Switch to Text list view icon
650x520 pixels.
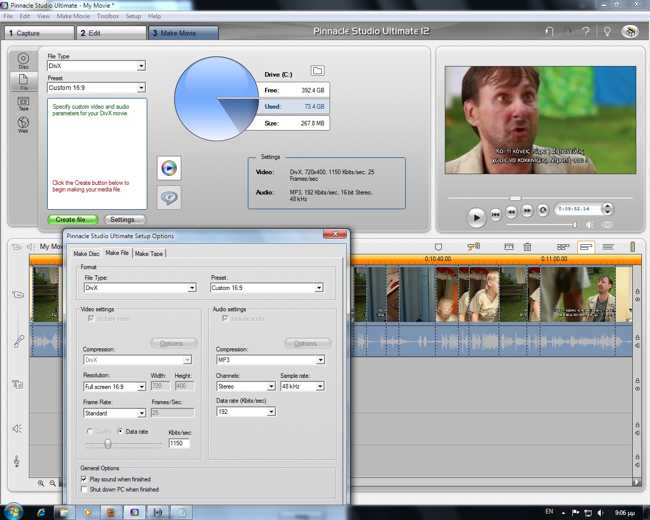point(608,247)
